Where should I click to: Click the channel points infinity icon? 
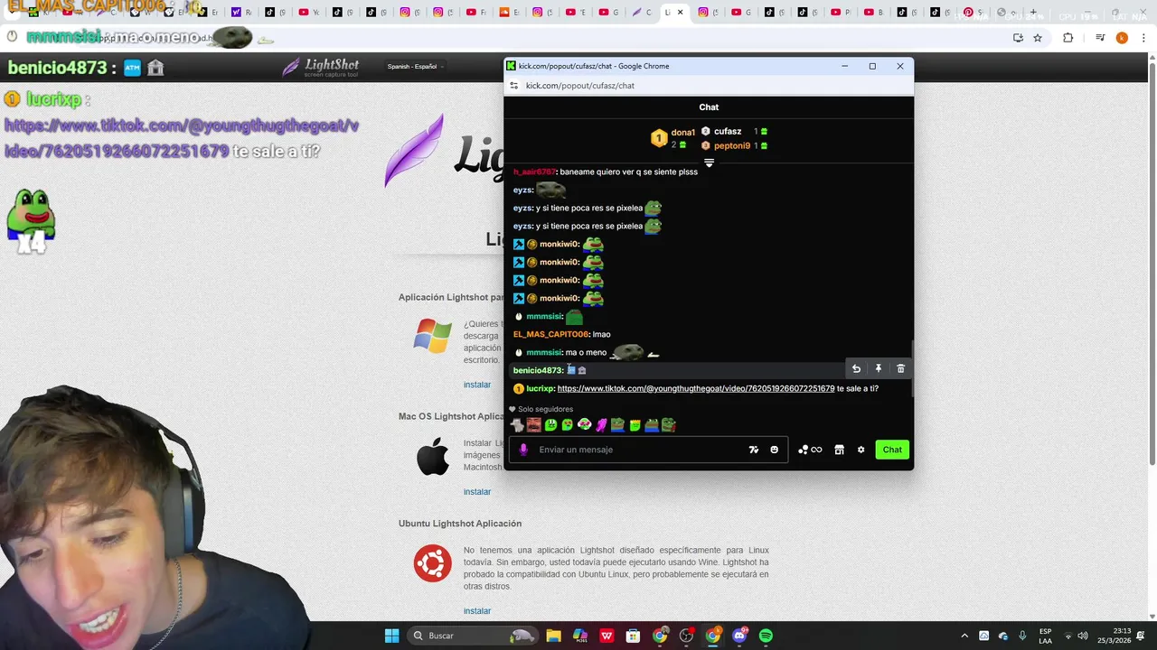(810, 450)
